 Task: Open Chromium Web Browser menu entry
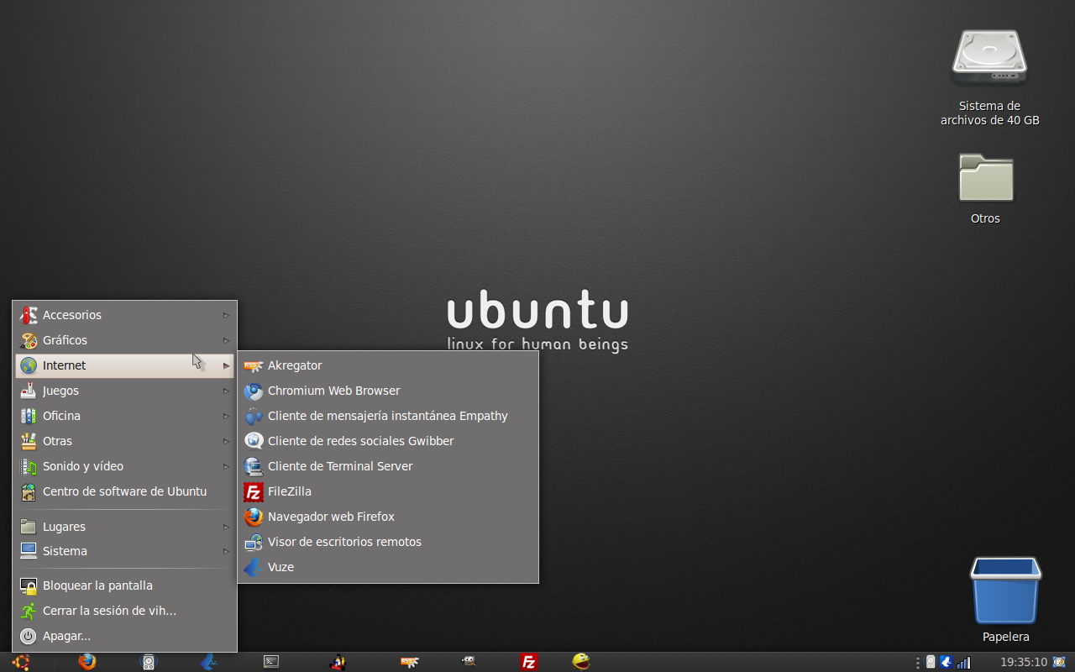pos(388,391)
